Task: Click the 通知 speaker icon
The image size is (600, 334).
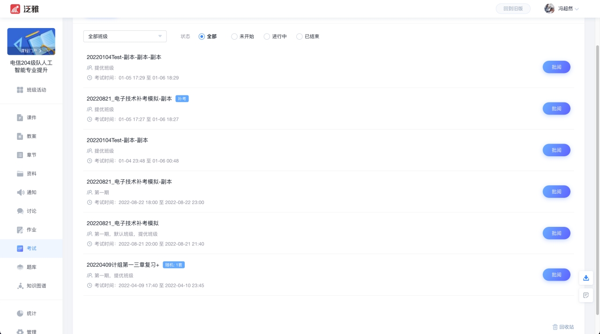Action: point(20,192)
